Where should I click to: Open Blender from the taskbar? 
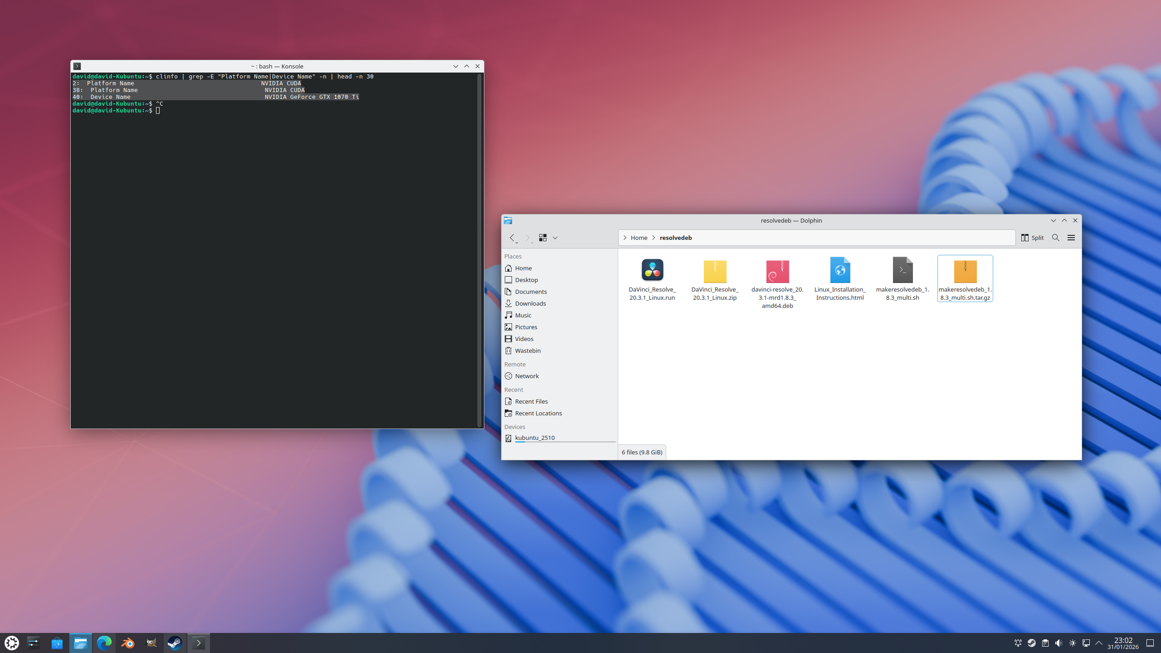point(127,643)
